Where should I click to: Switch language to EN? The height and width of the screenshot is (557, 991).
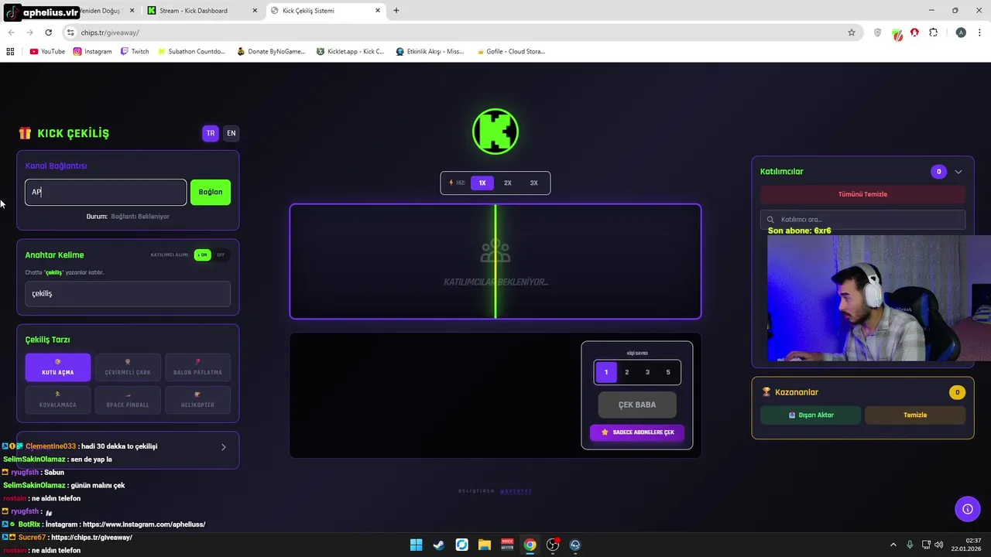click(231, 133)
